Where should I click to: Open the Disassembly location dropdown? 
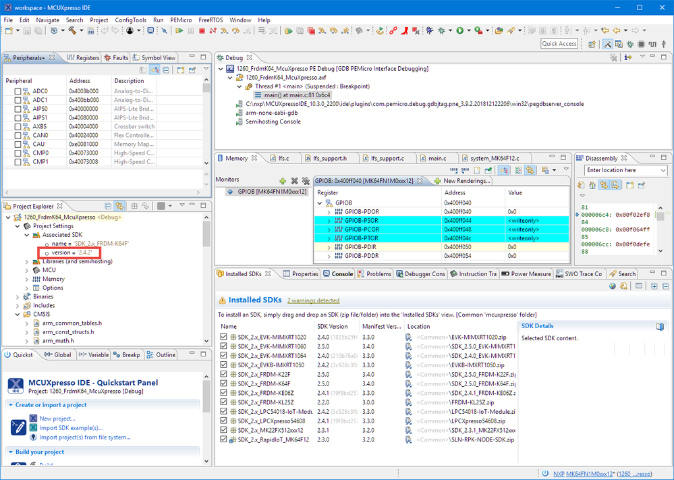662,170
